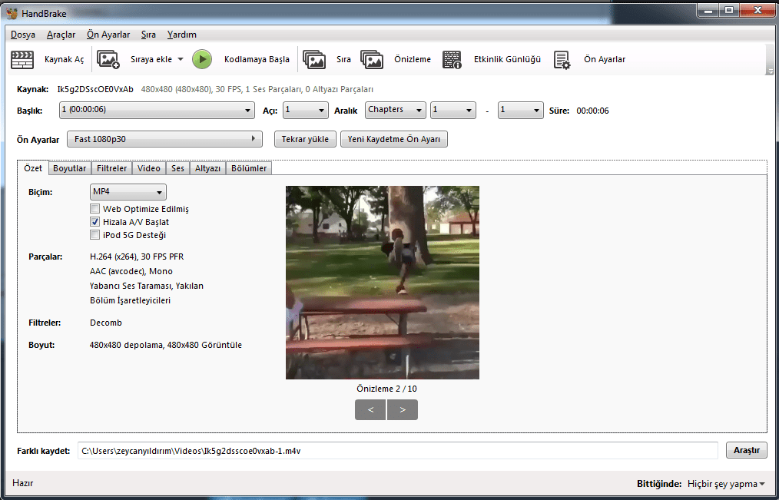Screen dimensions: 779x500
Task: Click the video preview thumbnail
Action: pyautogui.click(x=383, y=283)
